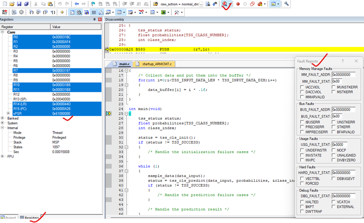The image size is (364, 223).
Task: Click the BUS_FAULT_ADDR value field
Action: point(343,110)
